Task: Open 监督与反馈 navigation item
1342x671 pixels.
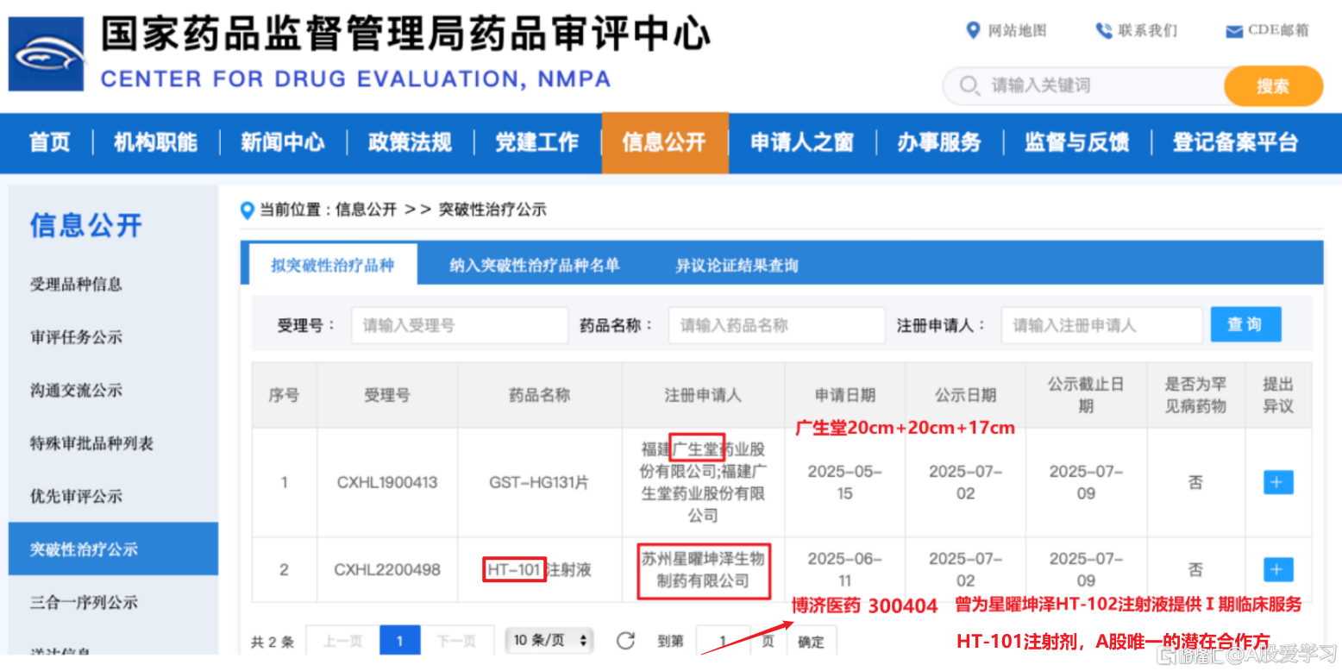Action: tap(1076, 142)
